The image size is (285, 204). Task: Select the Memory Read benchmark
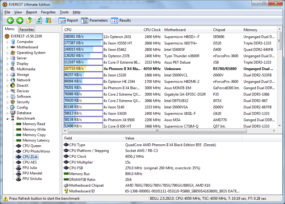(34, 124)
